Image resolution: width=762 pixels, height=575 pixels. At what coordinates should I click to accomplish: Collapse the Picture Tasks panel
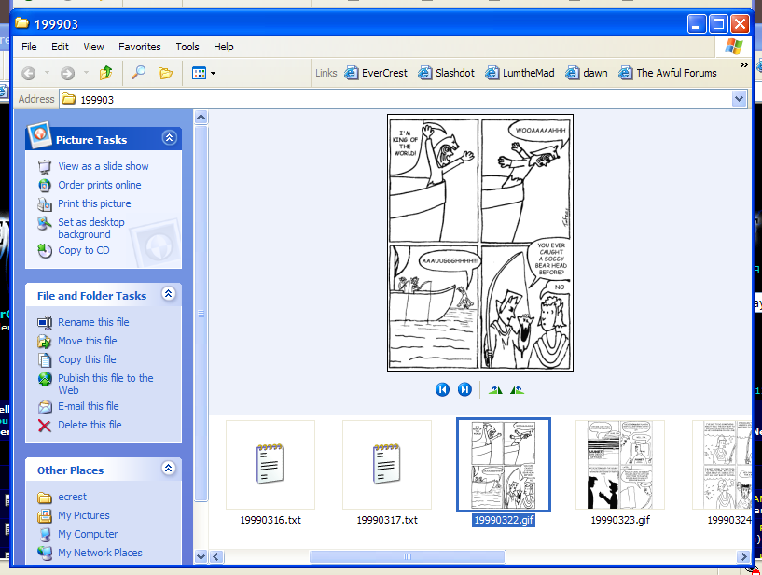[x=169, y=138]
